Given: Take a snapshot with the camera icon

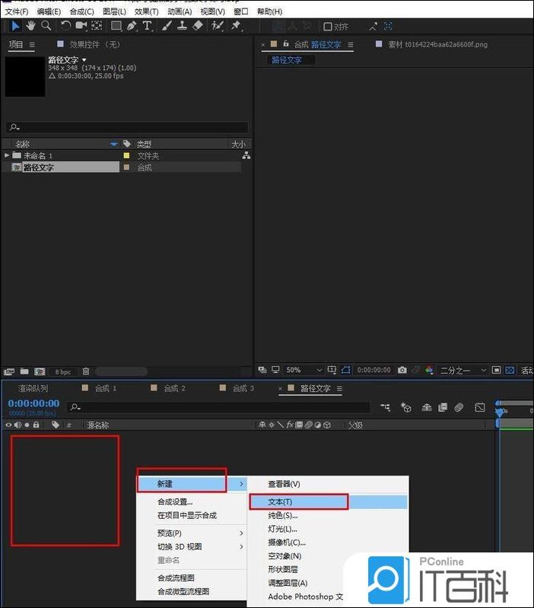Looking at the screenshot, I should click(x=402, y=371).
